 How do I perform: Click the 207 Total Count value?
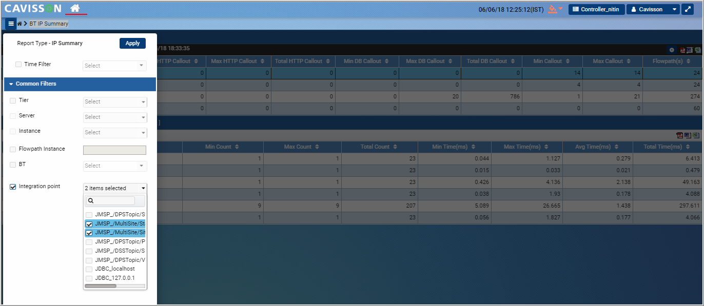(410, 206)
